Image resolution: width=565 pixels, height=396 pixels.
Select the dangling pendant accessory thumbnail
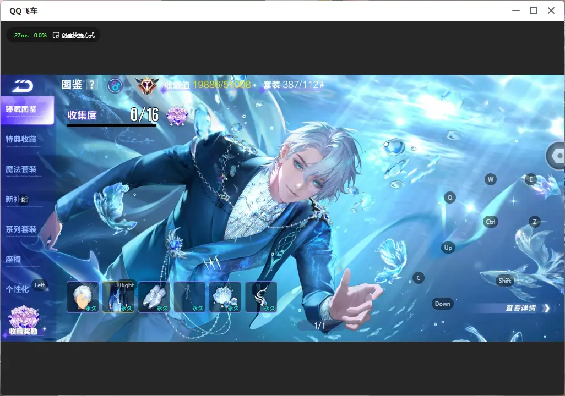pos(189,297)
